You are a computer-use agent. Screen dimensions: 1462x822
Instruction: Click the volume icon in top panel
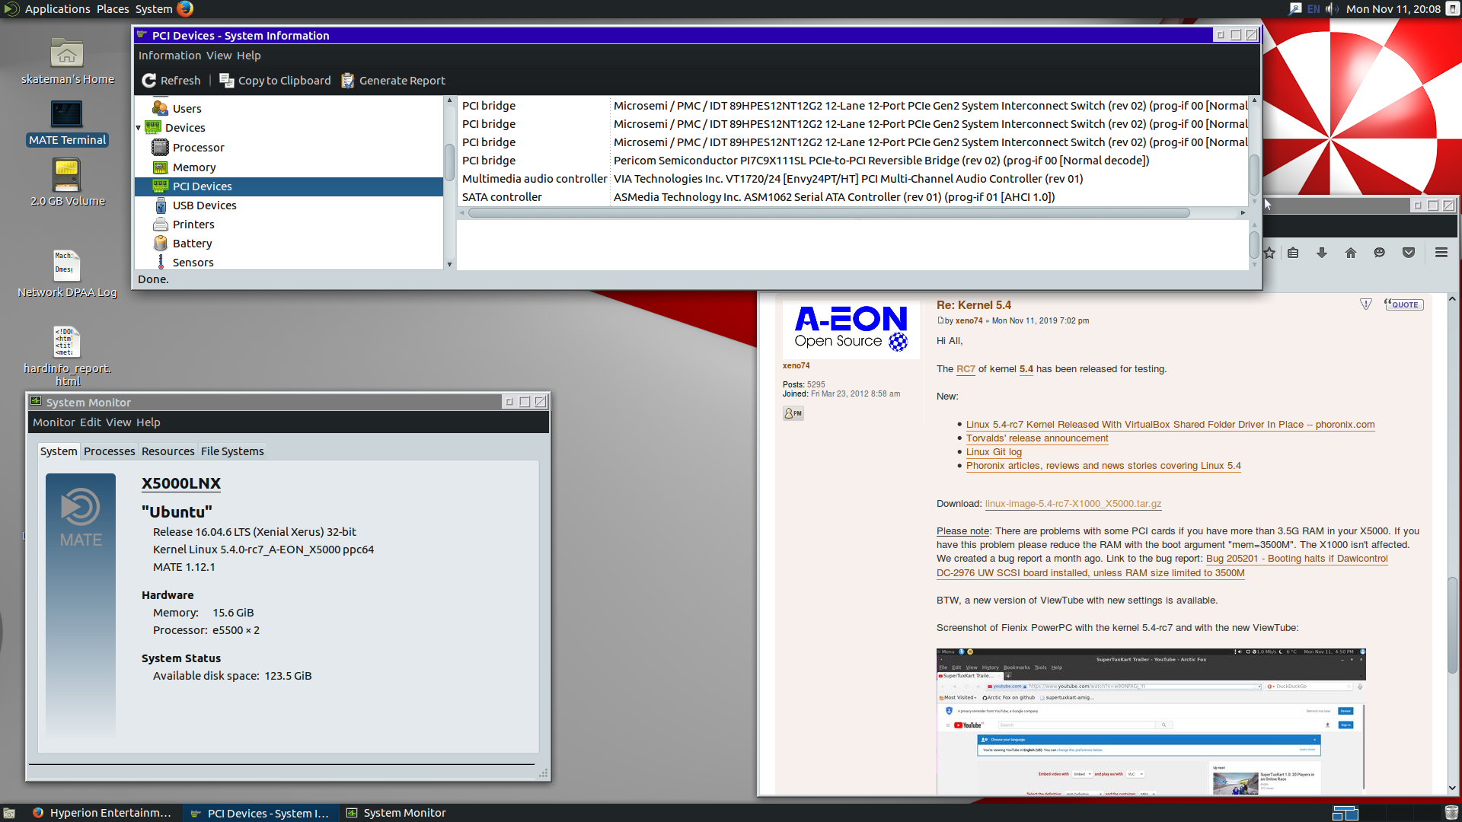pos(1332,9)
